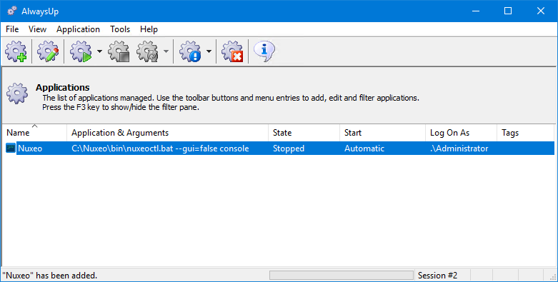Click the Applications header gear icon
558x282 pixels.
click(16, 94)
